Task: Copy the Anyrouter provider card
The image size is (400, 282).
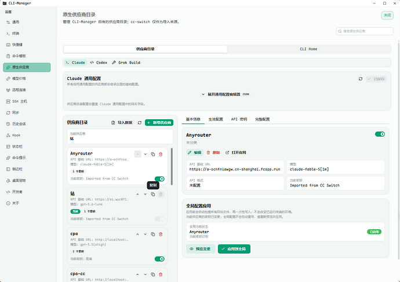Action: point(153,154)
